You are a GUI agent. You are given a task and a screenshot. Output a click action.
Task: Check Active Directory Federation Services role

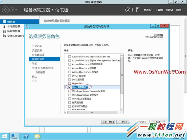tap(70, 57)
